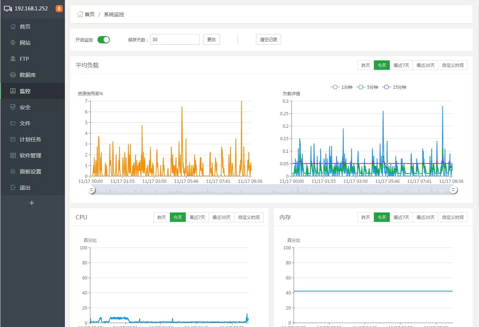This screenshot has height=327, width=479.
Task: Click the 保存天数 input field
Action: pos(175,40)
